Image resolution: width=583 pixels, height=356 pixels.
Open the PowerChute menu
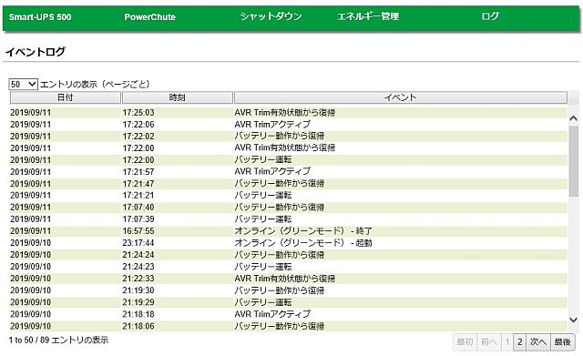click(x=149, y=16)
